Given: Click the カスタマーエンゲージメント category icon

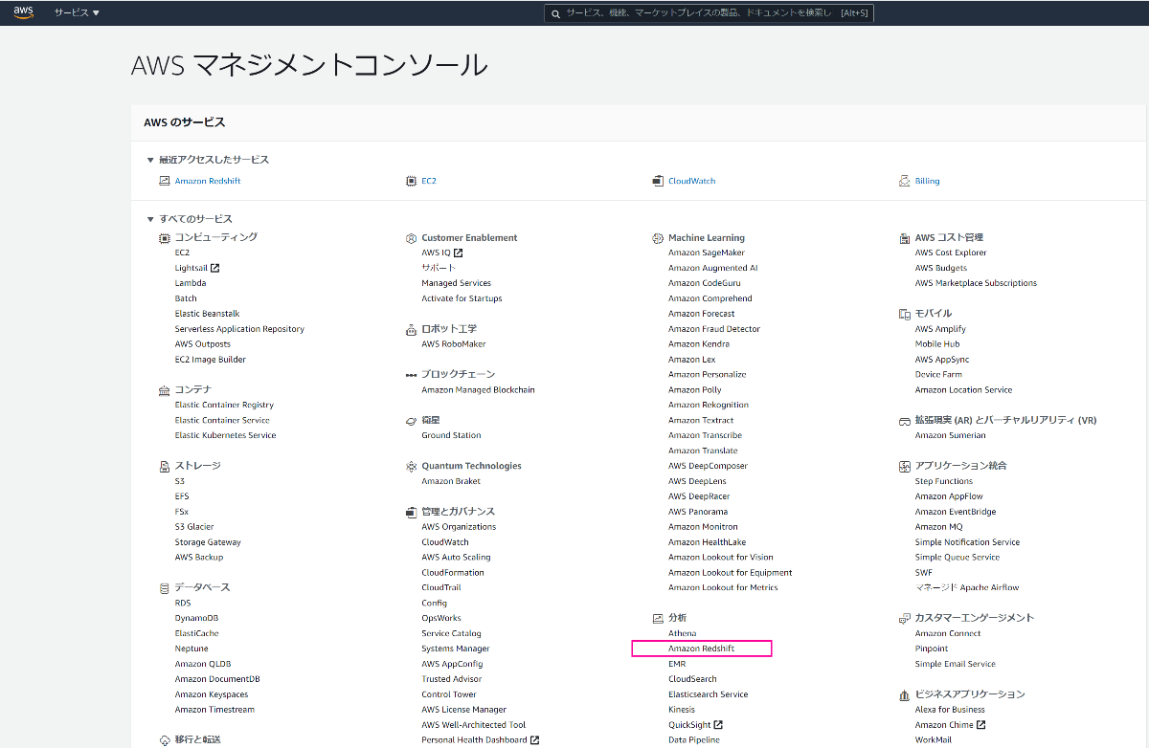Looking at the screenshot, I should tap(905, 618).
